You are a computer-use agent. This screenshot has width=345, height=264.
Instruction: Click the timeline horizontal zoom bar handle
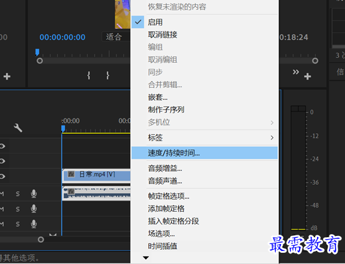click(x=40, y=239)
